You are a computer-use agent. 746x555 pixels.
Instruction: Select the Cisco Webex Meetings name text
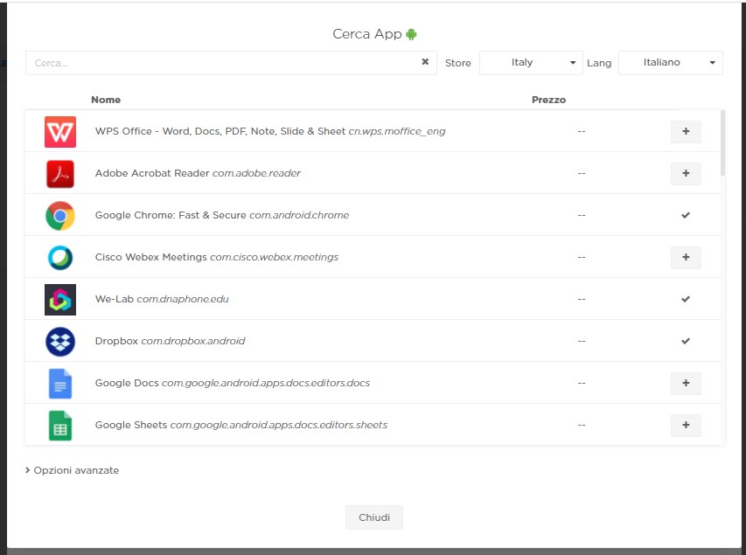150,257
